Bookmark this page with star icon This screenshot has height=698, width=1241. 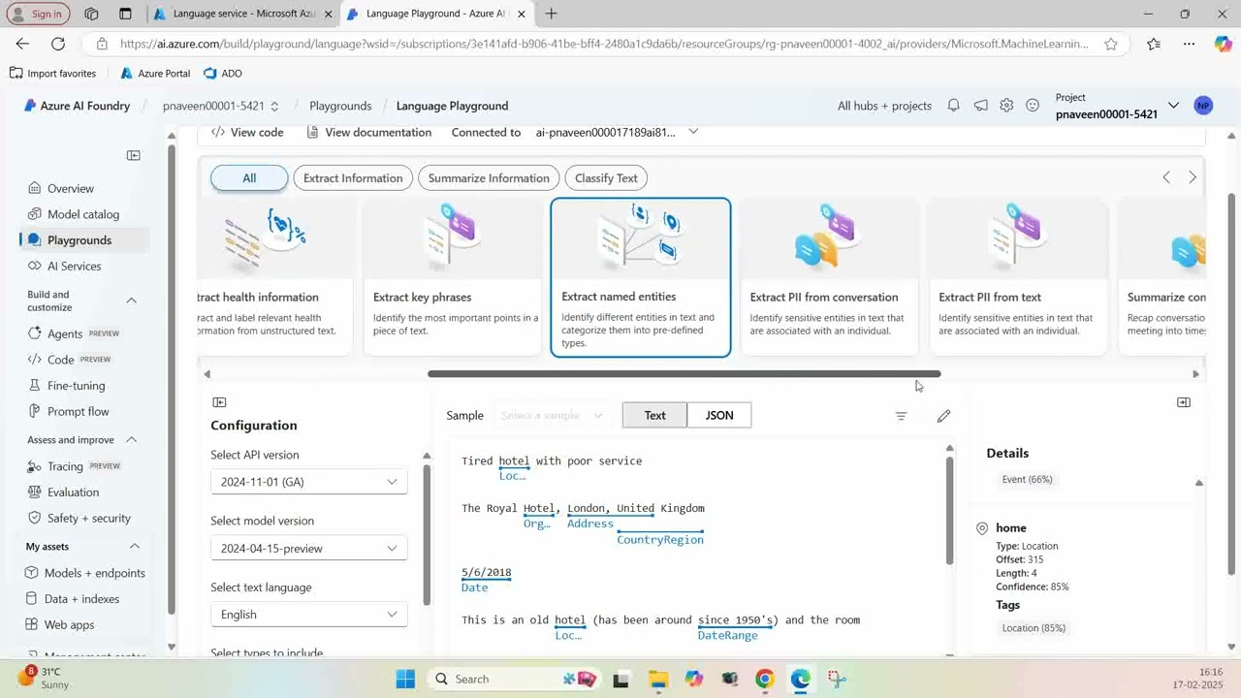click(x=1111, y=44)
